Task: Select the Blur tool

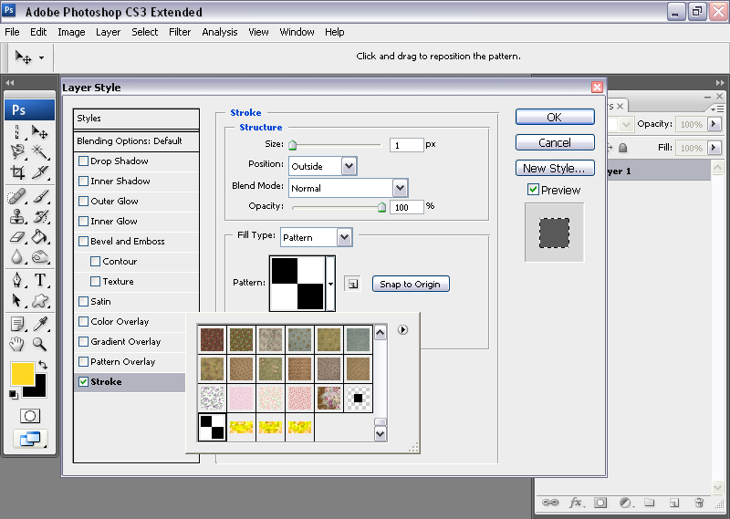Action: tap(17, 257)
